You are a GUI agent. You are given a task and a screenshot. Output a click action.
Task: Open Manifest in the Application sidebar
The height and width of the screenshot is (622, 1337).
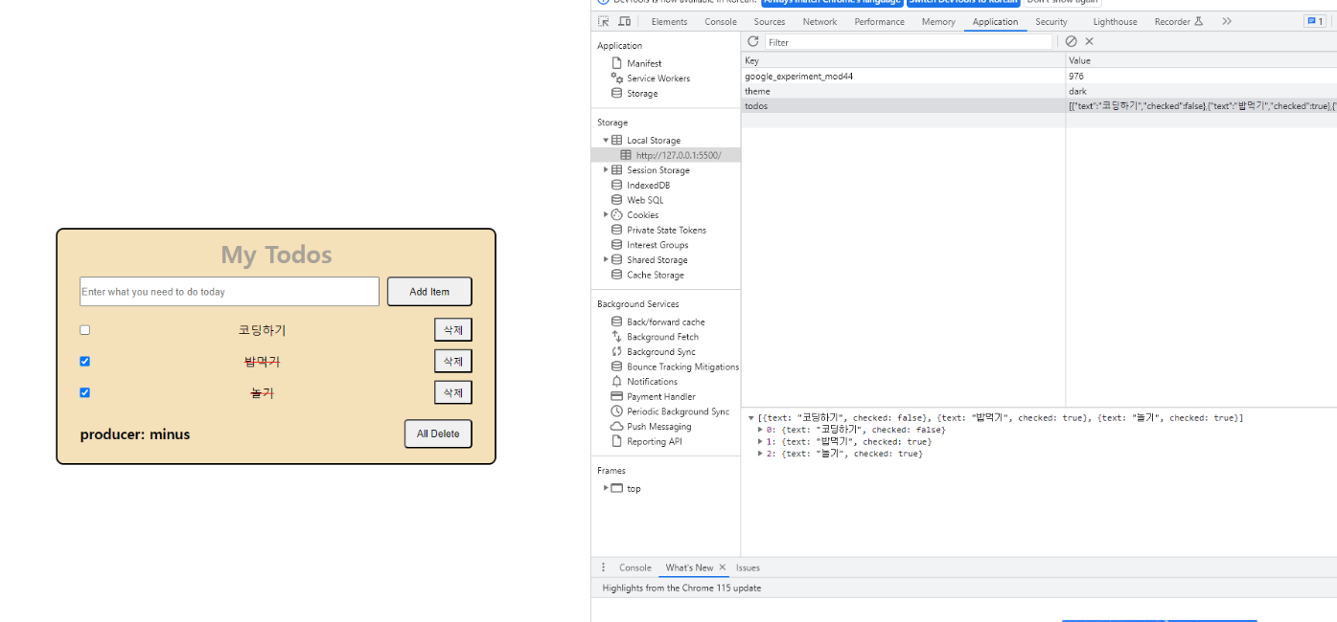click(x=644, y=63)
